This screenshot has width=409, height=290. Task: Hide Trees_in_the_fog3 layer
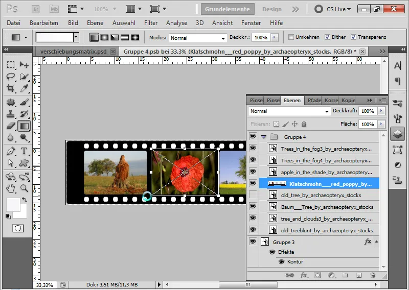pos(253,148)
